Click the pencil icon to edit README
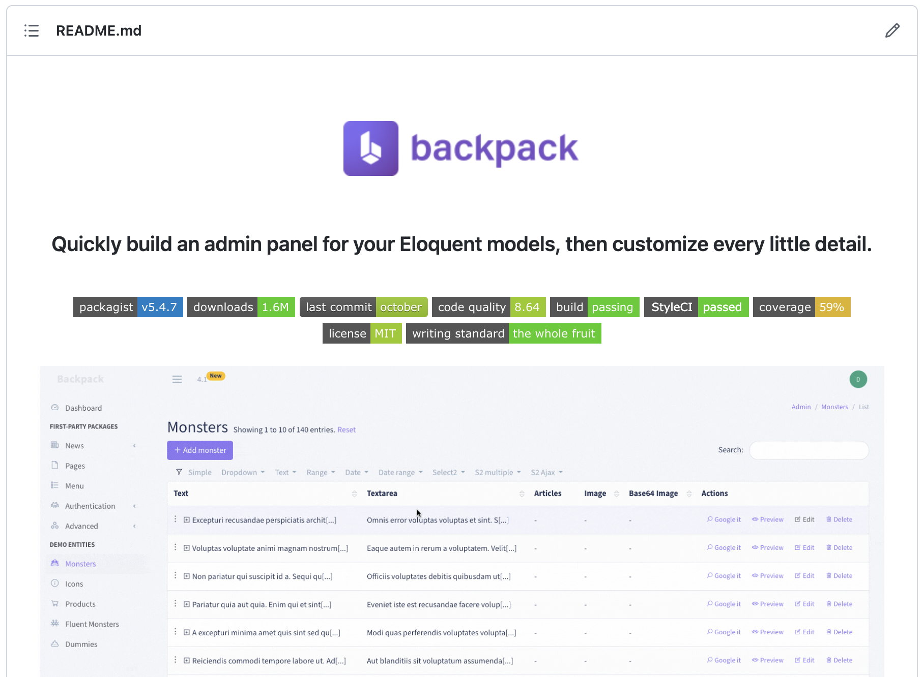 (892, 30)
